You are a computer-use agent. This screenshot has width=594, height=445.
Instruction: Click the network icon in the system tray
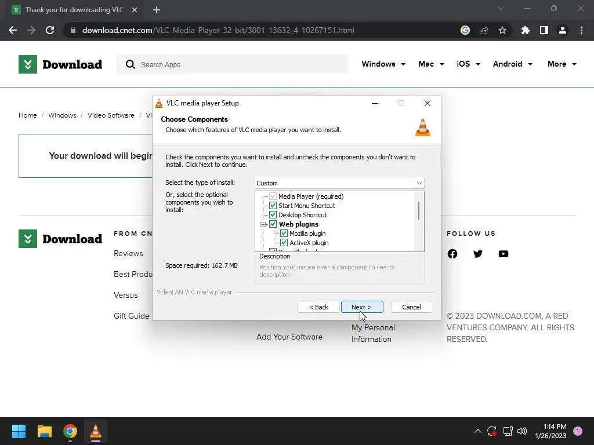[x=508, y=431]
